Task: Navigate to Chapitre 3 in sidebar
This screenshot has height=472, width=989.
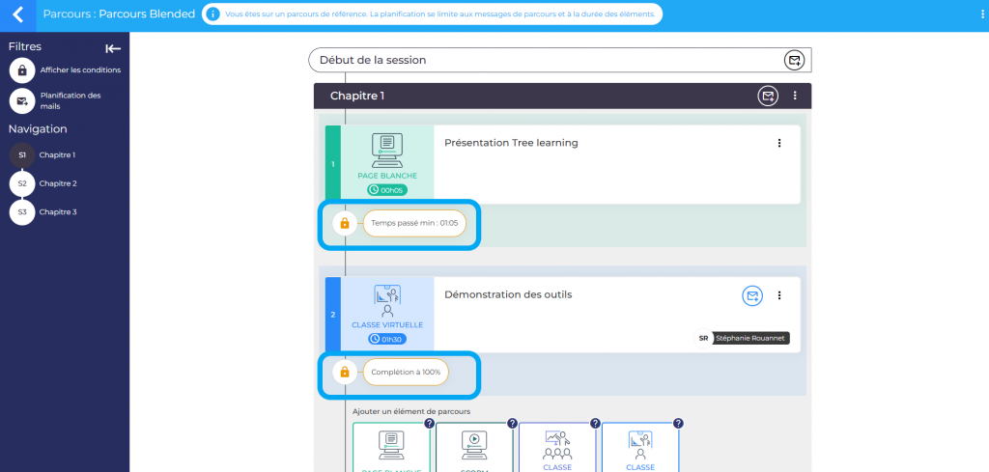Action: point(22,211)
